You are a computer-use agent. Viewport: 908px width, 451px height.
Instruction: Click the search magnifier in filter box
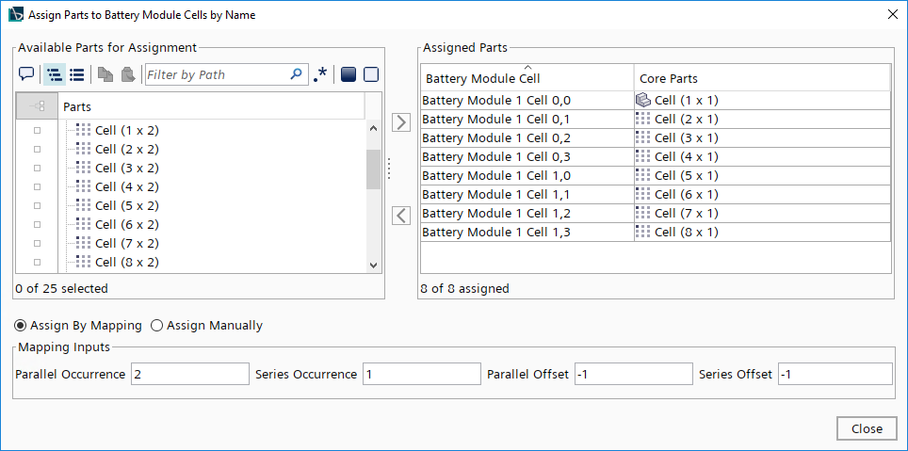[x=297, y=74]
